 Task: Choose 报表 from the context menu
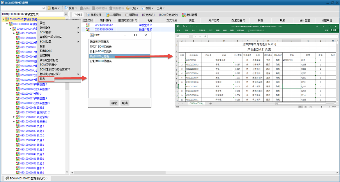point(42,78)
